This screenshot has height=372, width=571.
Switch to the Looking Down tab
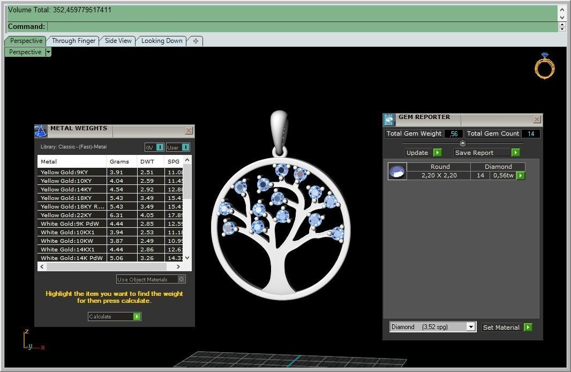click(x=162, y=41)
